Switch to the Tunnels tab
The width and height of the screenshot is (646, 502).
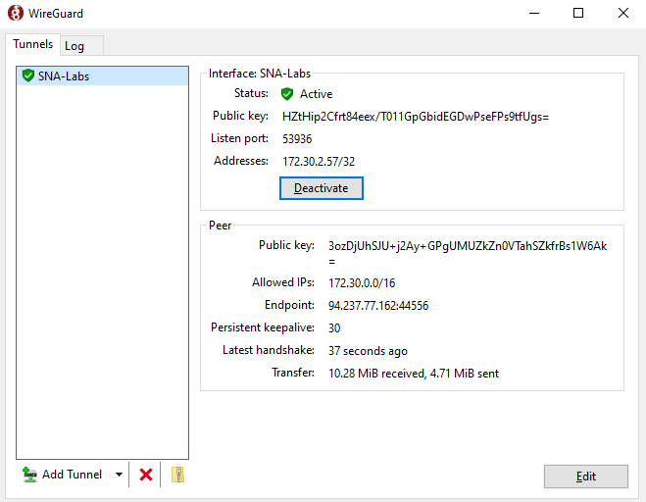pyautogui.click(x=32, y=44)
